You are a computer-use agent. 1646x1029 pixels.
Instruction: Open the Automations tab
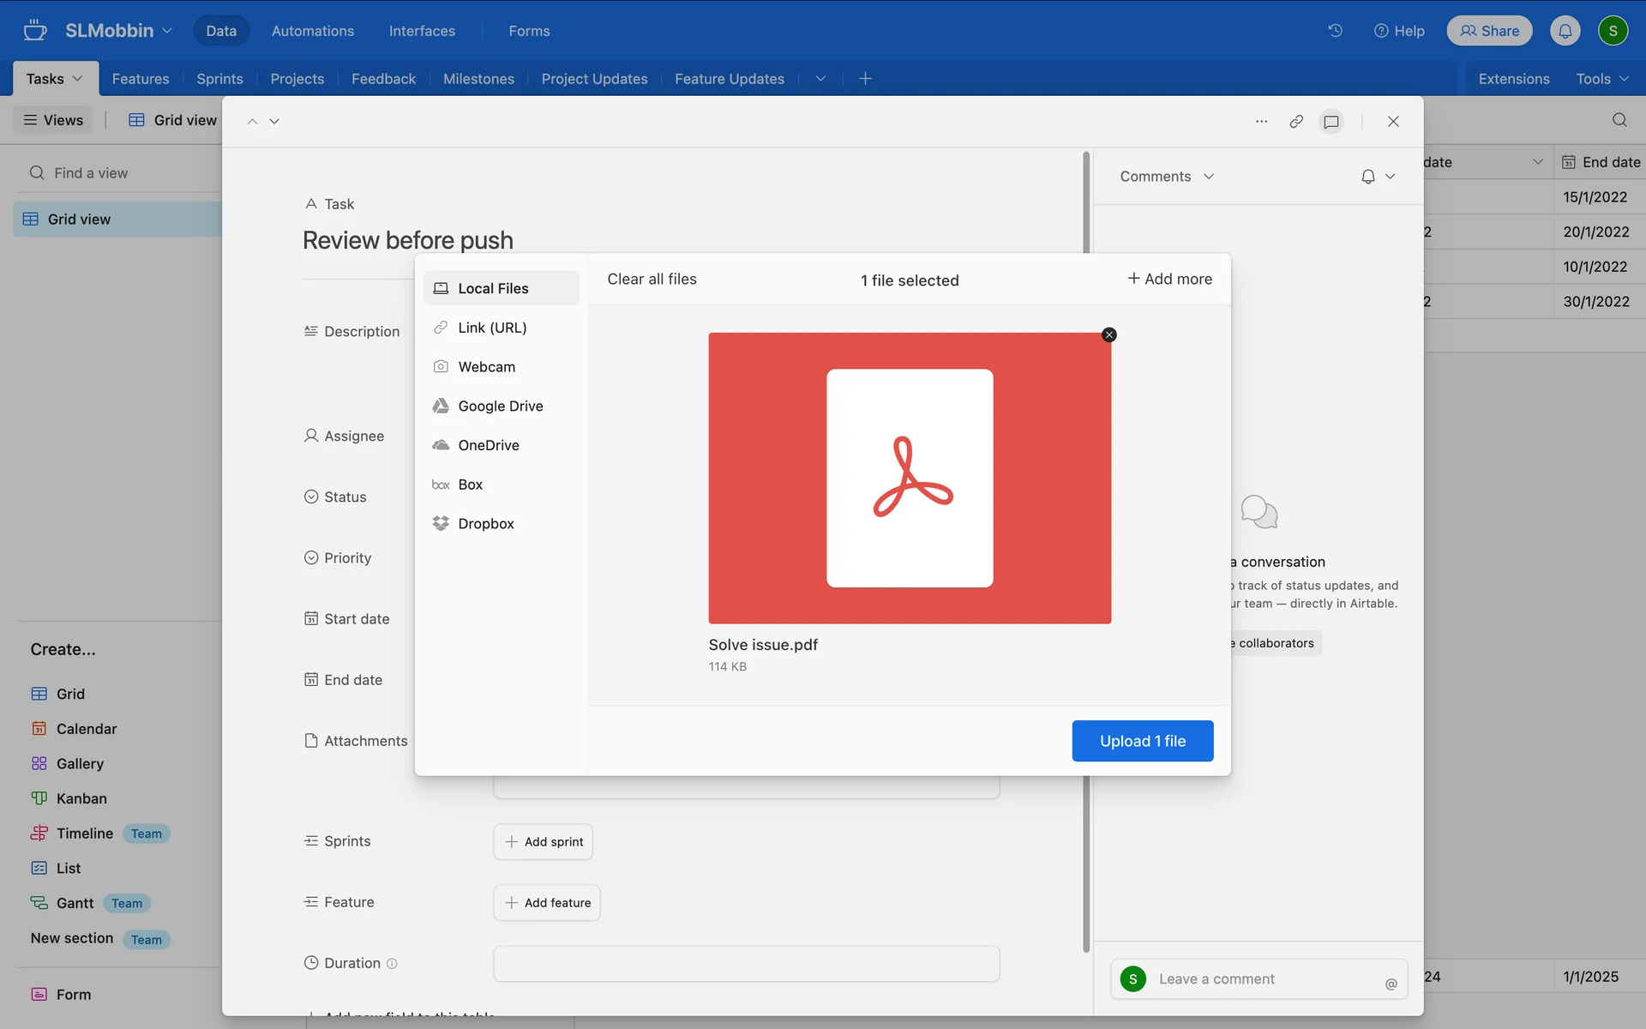click(312, 31)
